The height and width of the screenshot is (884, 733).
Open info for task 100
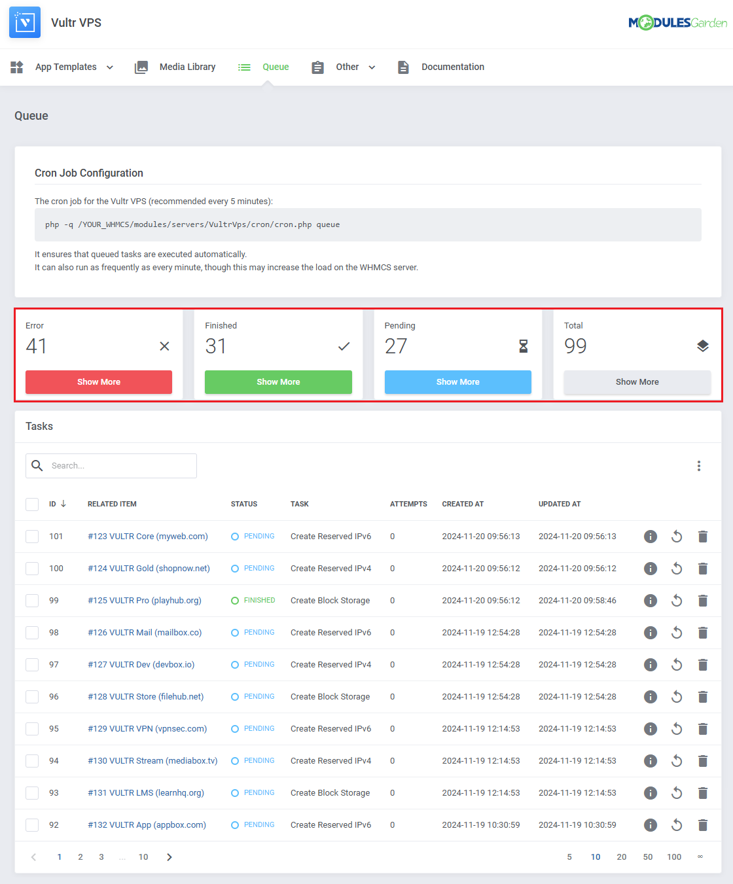click(651, 569)
